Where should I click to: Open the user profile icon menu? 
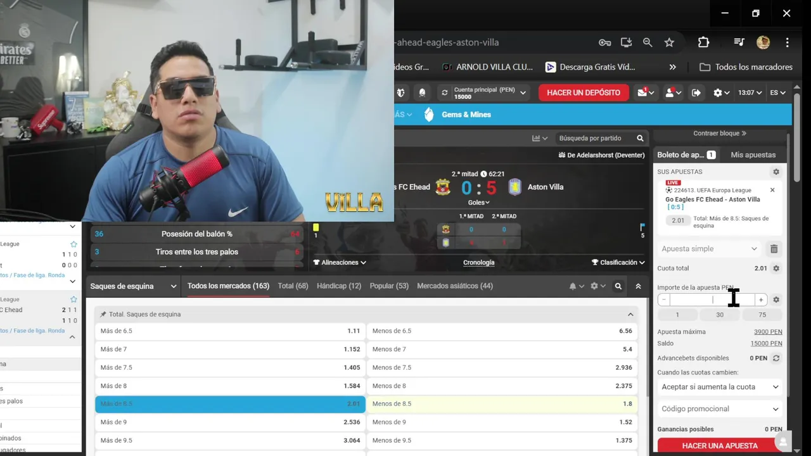(672, 92)
